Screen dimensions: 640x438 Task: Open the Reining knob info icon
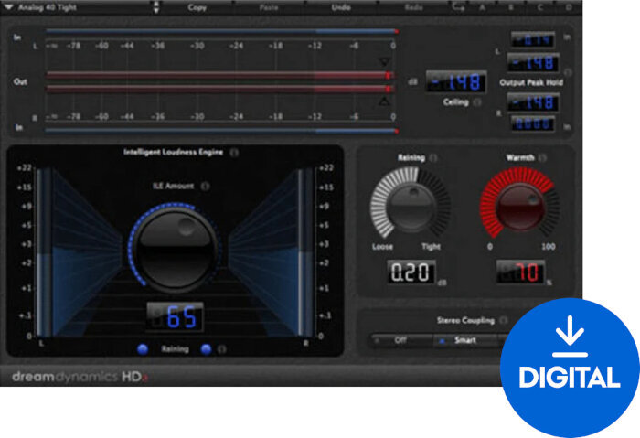pos(433,157)
